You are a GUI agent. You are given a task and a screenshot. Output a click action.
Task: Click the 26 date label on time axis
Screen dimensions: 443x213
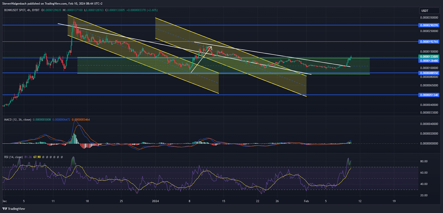(x=277, y=201)
